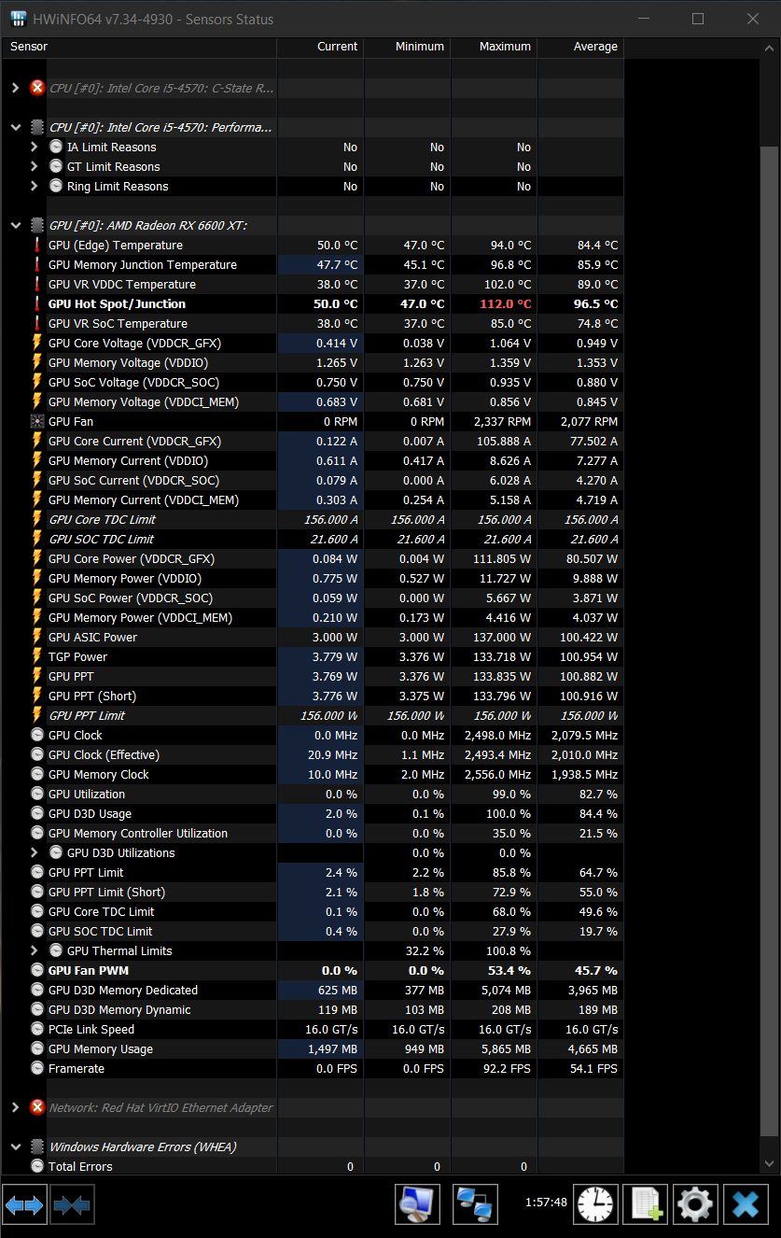
Task: Click the Maximum column header
Action: [x=494, y=47]
